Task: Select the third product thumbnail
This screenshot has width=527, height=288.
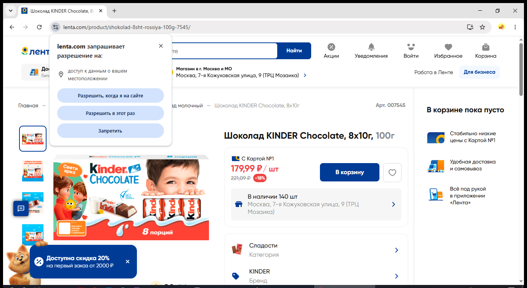Action: point(33,203)
